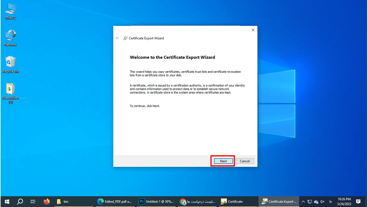Click the wizard's back arrow
The height and width of the screenshot is (207, 368).
[117, 38]
